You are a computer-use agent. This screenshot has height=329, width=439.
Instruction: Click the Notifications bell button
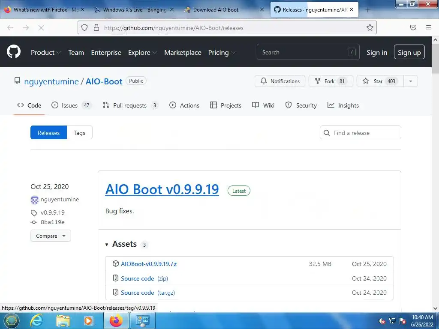point(280,81)
